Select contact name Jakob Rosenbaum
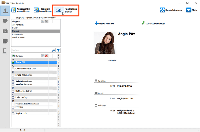200x132 pixels. (24, 82)
